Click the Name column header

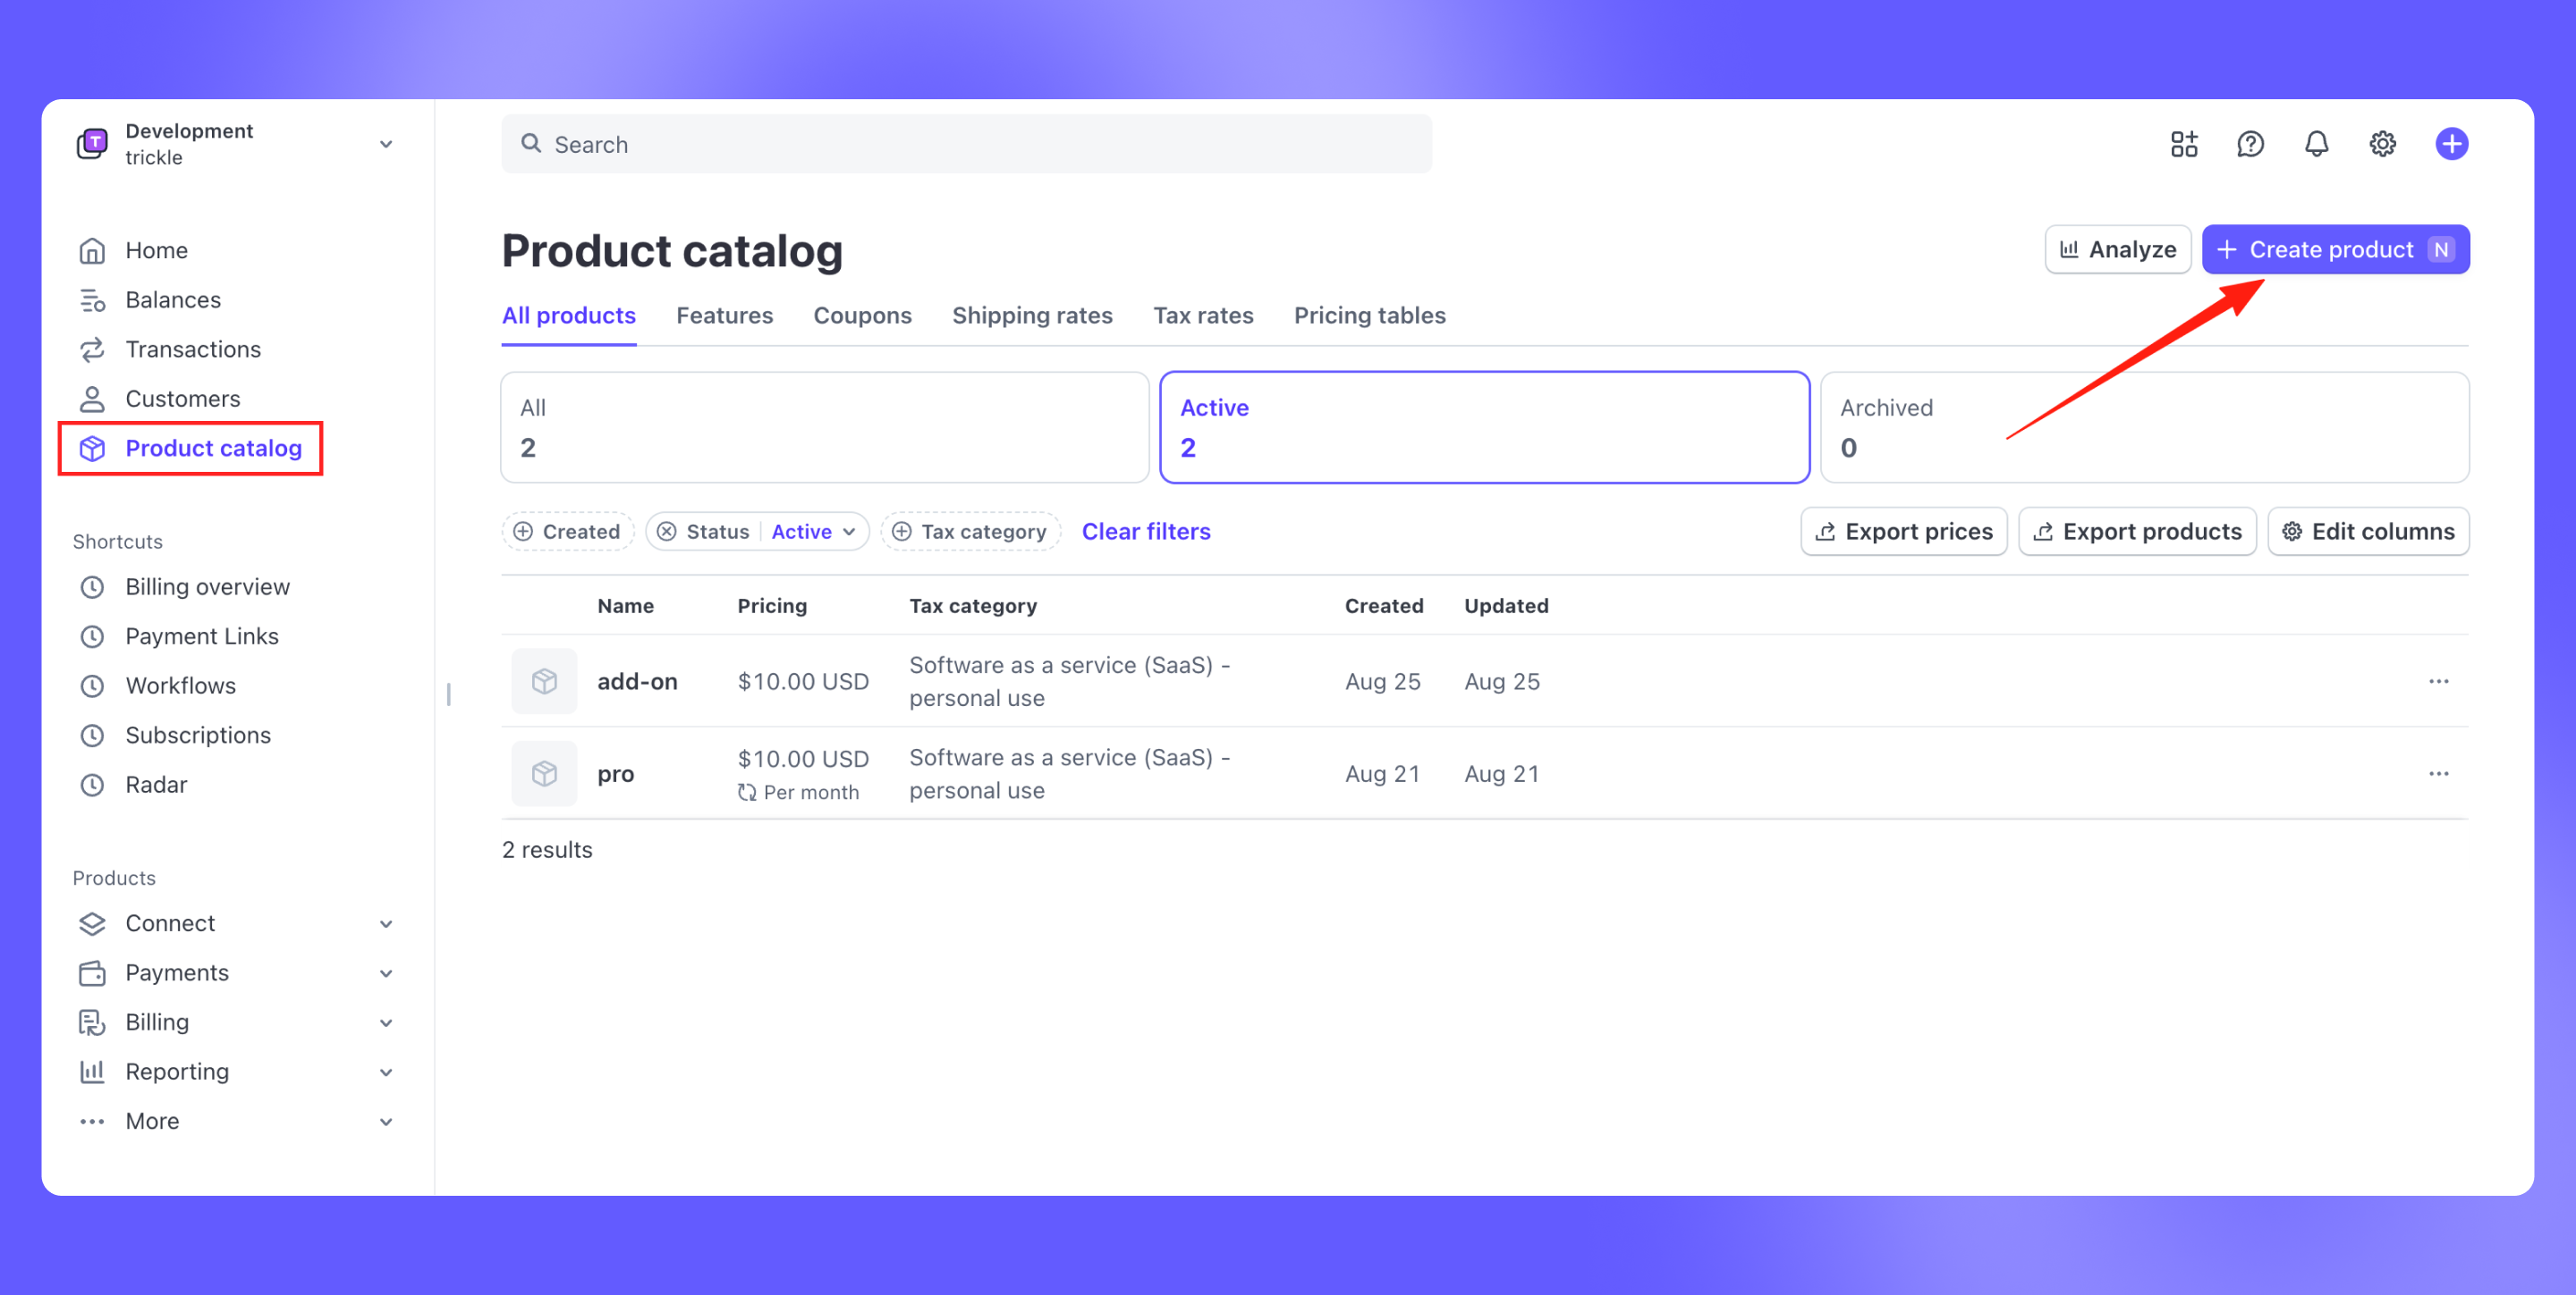click(625, 606)
